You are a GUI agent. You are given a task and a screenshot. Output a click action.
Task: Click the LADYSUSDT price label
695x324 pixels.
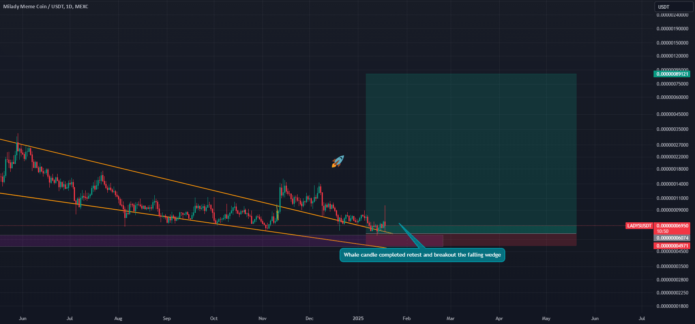pyautogui.click(x=639, y=226)
